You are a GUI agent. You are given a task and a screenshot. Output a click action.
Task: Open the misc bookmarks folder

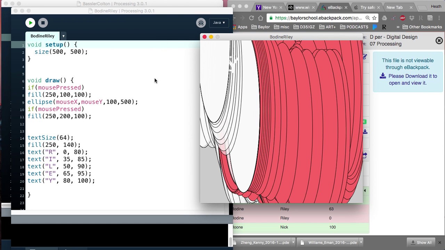click(x=282, y=27)
